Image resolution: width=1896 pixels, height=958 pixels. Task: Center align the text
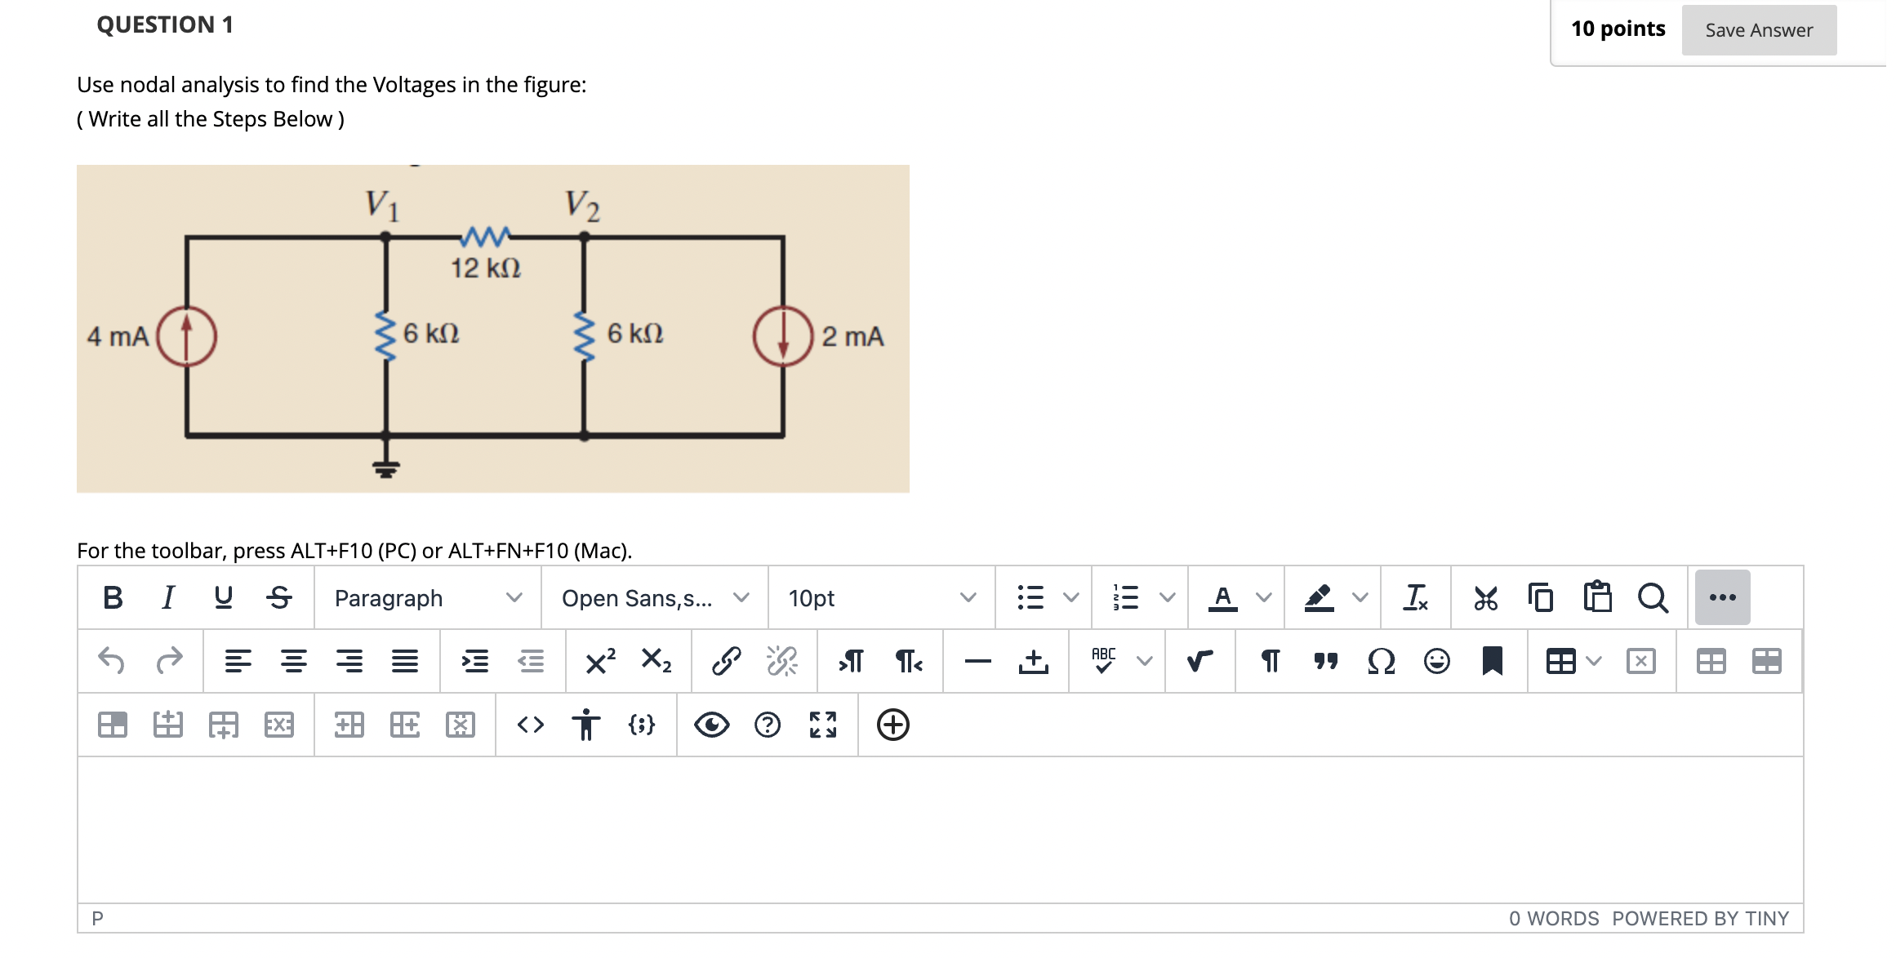click(294, 660)
